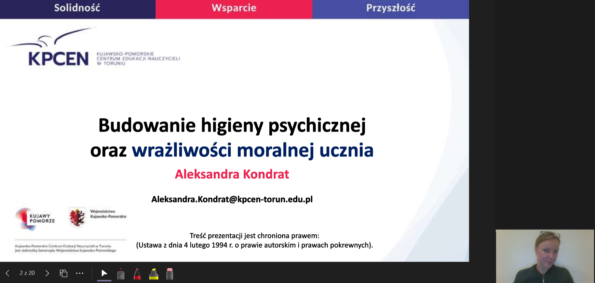This screenshot has width=595, height=283.
Task: Click "Treść prezentacji jest chroniona prawem:" text
Action: tap(254, 236)
